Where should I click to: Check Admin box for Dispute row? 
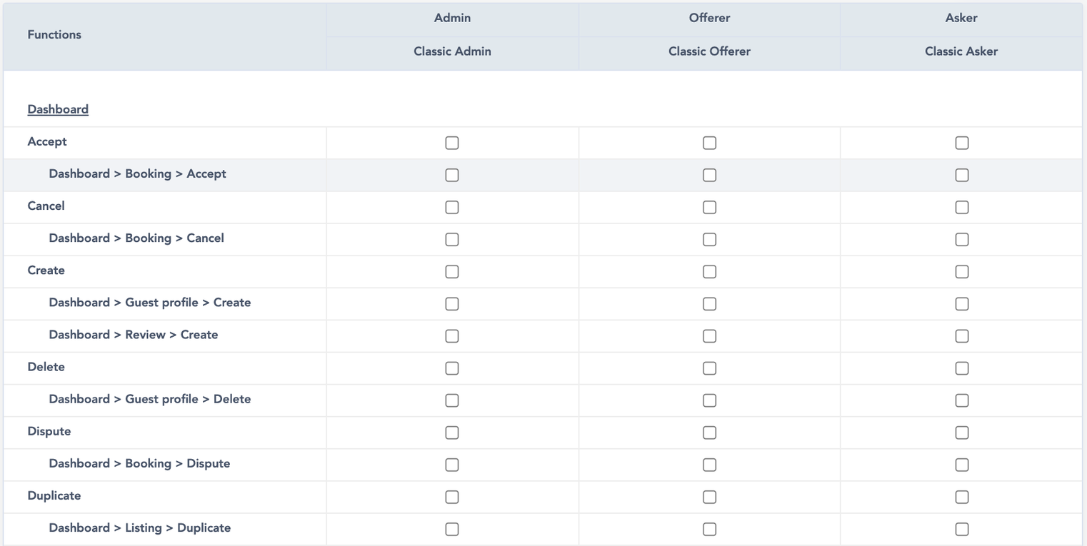pyautogui.click(x=452, y=433)
